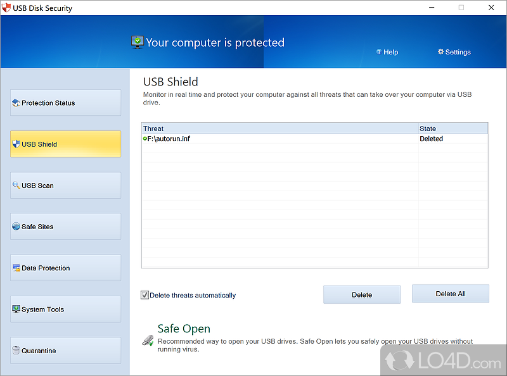
Task: Open the Quarantine section
Action: [66, 351]
